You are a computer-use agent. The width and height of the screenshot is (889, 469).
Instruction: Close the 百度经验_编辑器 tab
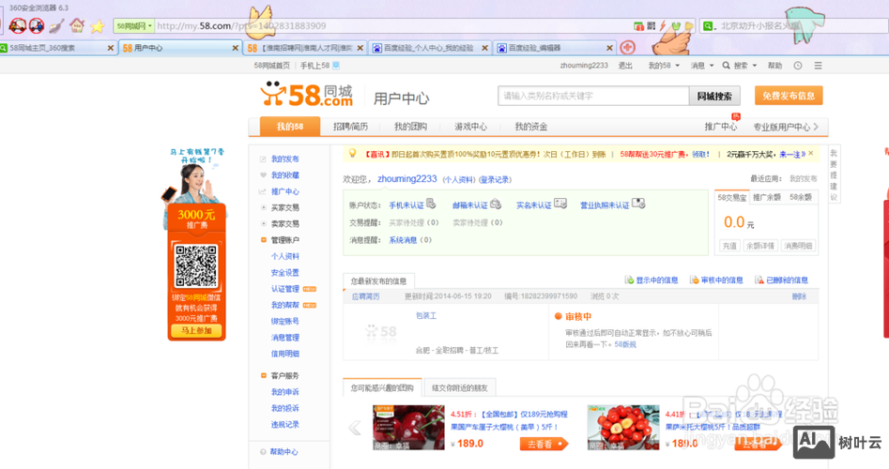pos(609,48)
